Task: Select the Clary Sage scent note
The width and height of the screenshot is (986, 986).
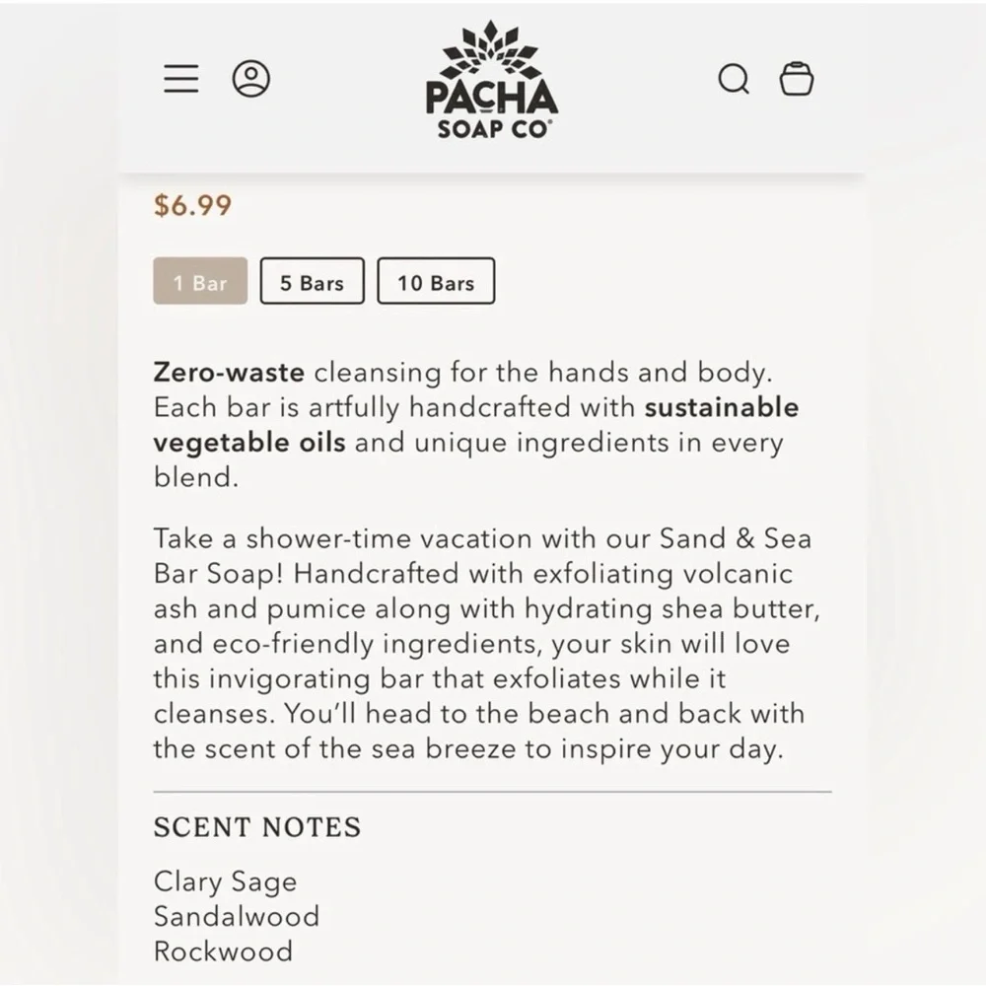Action: (225, 881)
